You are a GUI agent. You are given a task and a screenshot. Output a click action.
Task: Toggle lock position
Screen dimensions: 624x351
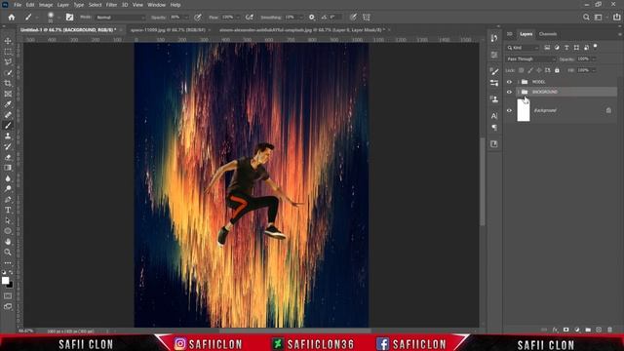pyautogui.click(x=539, y=70)
